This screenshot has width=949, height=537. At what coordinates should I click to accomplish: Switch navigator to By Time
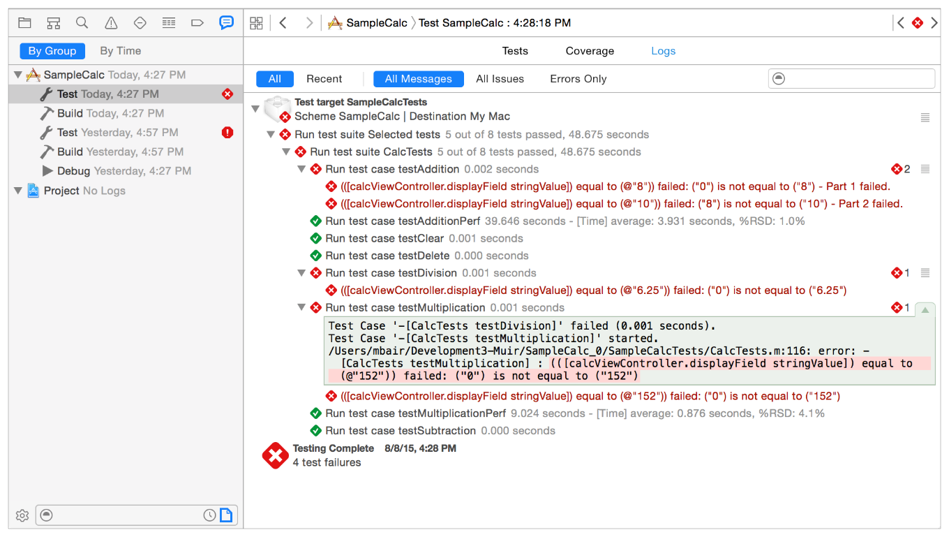(x=120, y=51)
